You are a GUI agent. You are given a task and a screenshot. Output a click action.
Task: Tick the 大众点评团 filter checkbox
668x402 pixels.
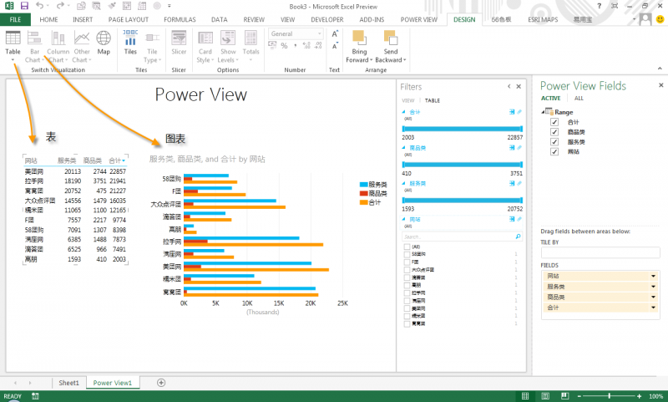coord(407,270)
